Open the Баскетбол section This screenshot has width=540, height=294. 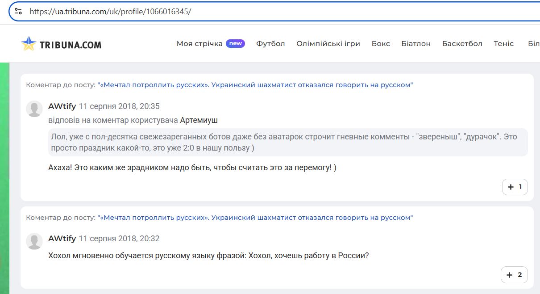point(462,44)
